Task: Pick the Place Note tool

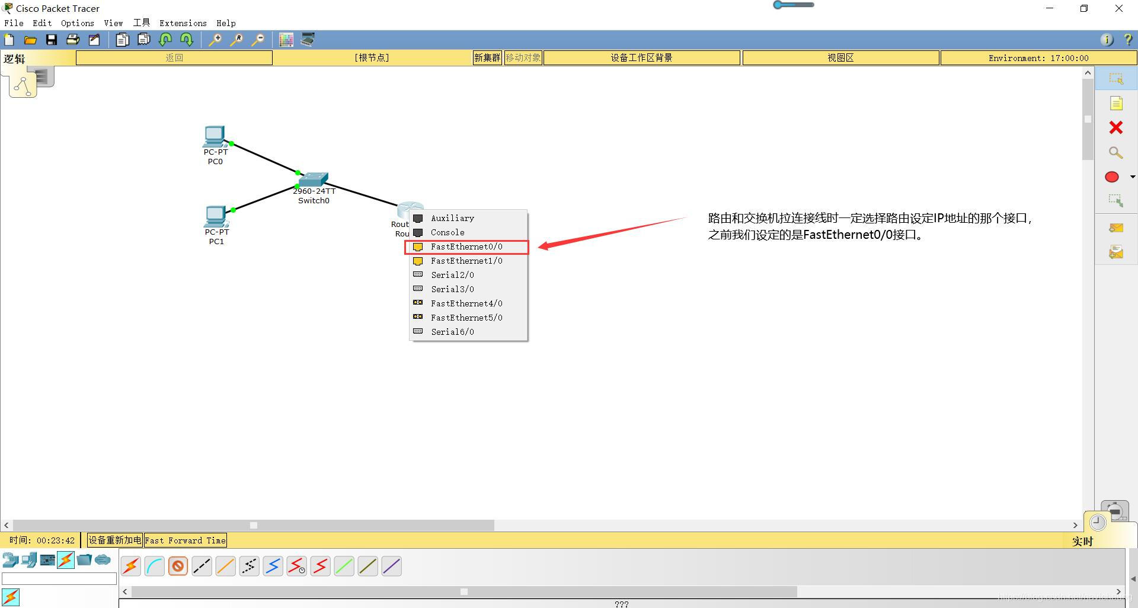Action: pos(1116,104)
